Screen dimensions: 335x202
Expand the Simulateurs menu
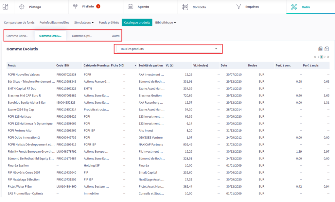click(x=84, y=23)
